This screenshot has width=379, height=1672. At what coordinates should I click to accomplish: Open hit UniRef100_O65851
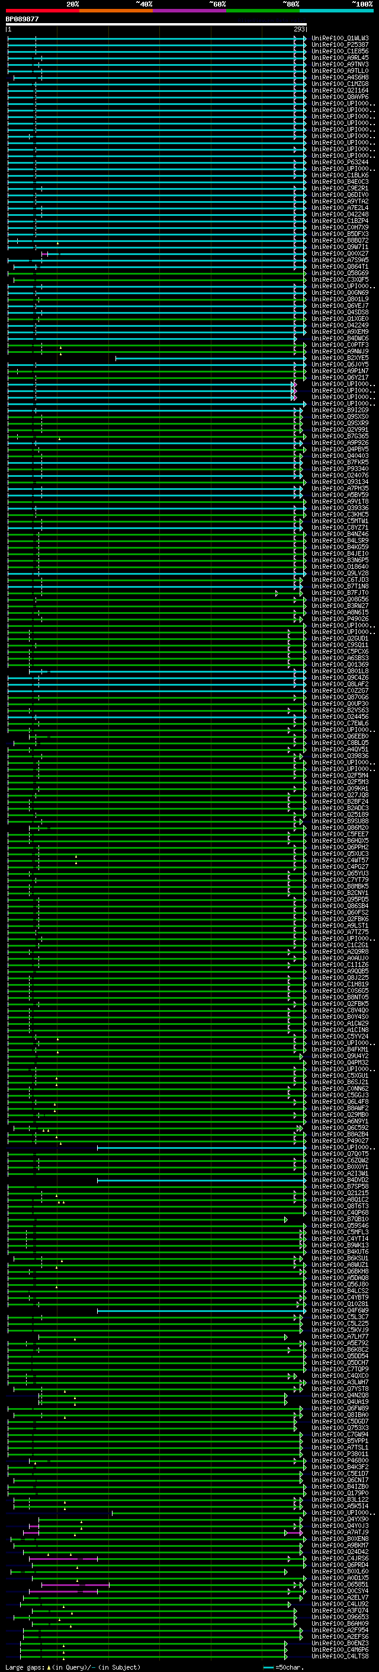coord(340,1584)
